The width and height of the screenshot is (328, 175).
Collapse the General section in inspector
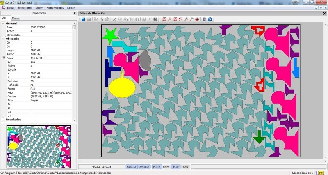coord(3,23)
